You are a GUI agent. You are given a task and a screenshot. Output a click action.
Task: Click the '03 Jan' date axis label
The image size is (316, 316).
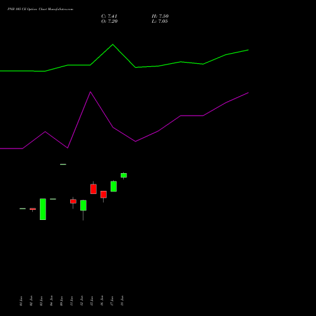coord(41,301)
